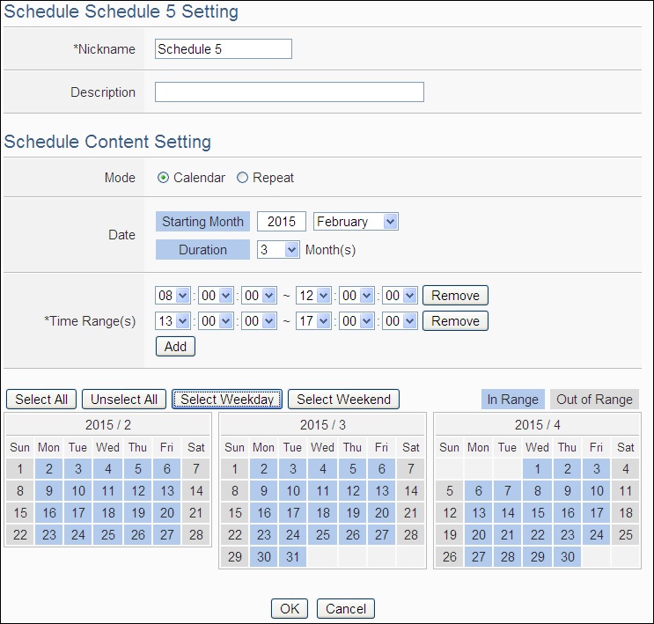Open the February starting month dropdown
The image size is (654, 624).
(x=356, y=222)
